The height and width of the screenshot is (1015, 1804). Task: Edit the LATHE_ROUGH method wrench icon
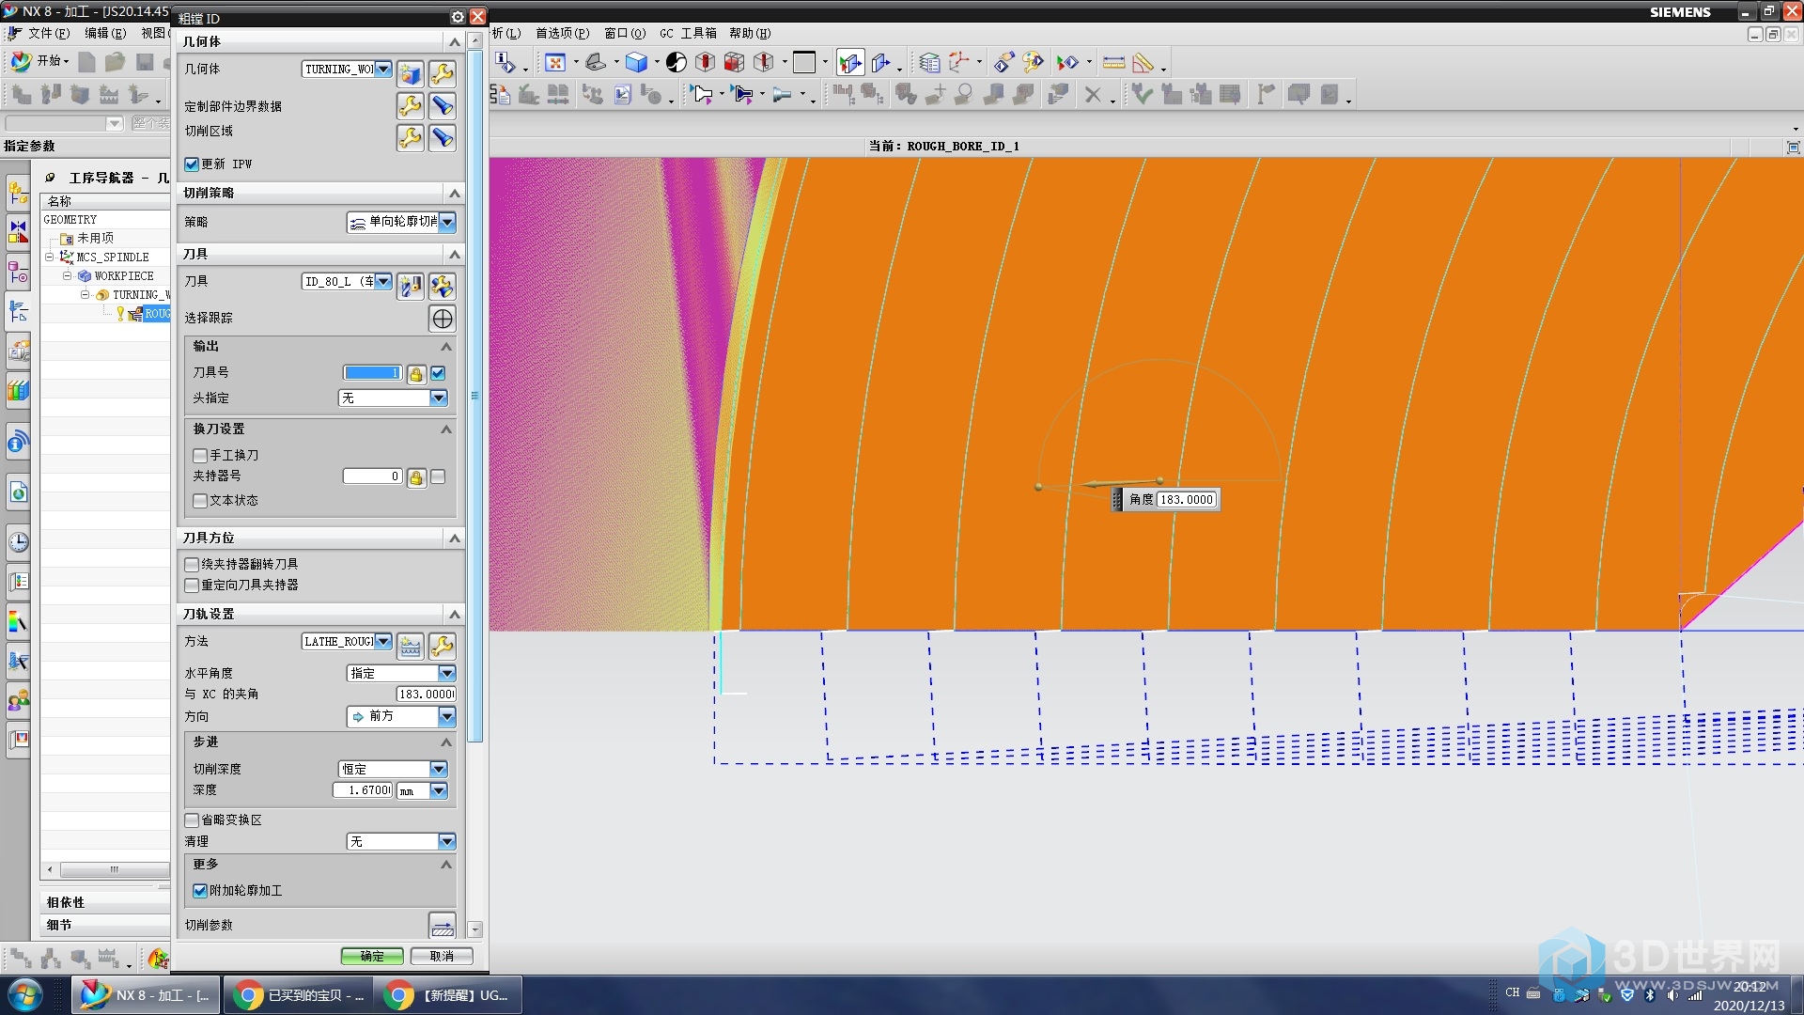point(442,646)
